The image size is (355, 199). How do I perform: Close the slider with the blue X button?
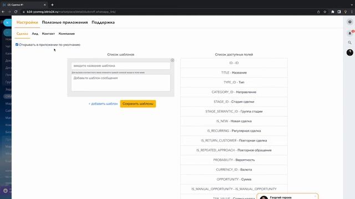tap(7, 23)
